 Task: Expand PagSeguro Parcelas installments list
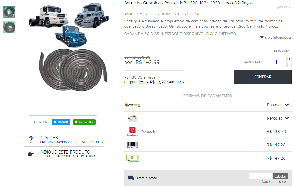pyautogui.click(x=278, y=105)
